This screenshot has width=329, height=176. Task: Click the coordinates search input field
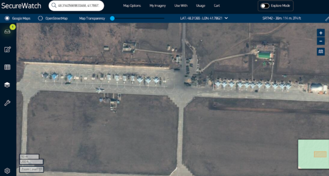click(x=79, y=6)
